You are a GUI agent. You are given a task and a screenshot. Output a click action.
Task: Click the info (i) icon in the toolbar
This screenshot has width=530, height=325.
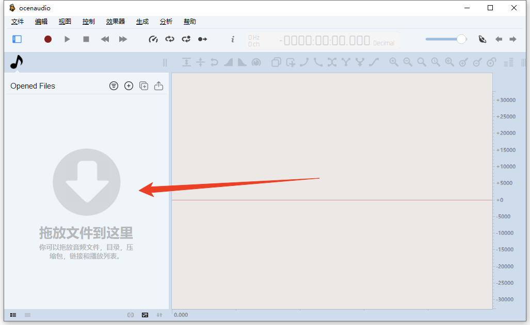click(232, 39)
